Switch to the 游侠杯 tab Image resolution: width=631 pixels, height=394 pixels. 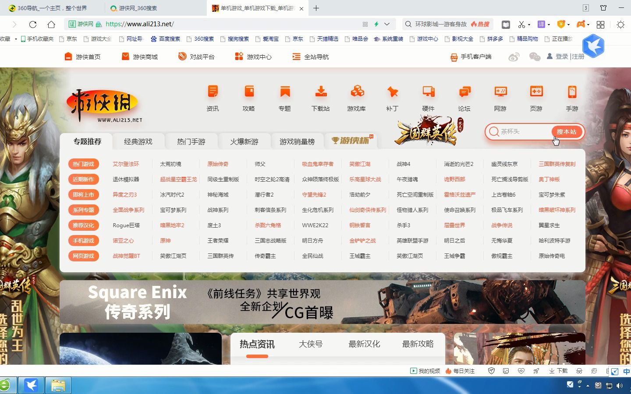pos(351,141)
